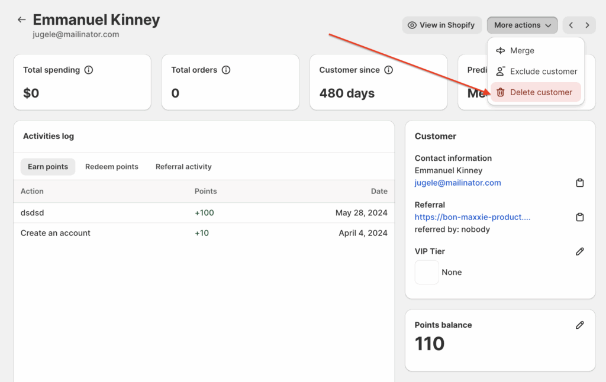Click the Total orders info icon

226,70
